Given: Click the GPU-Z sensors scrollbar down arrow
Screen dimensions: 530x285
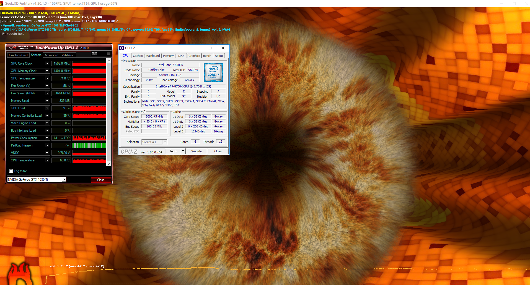Looking at the screenshot, I should tap(109, 164).
